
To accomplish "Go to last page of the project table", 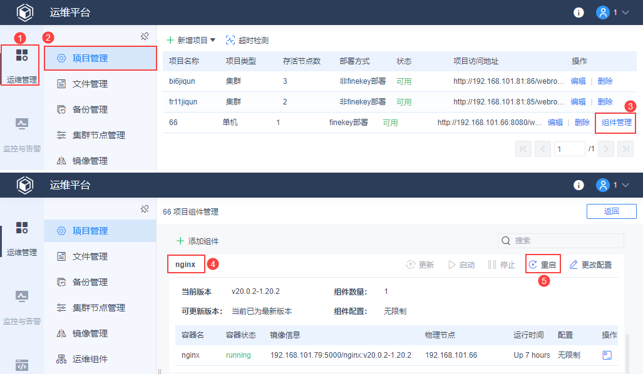I will 625,149.
